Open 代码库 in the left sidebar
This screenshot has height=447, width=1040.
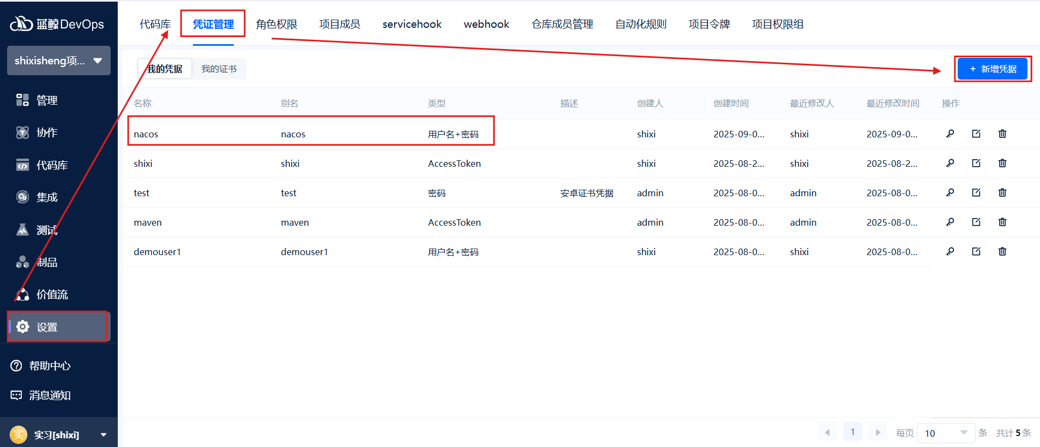pyautogui.click(x=52, y=165)
